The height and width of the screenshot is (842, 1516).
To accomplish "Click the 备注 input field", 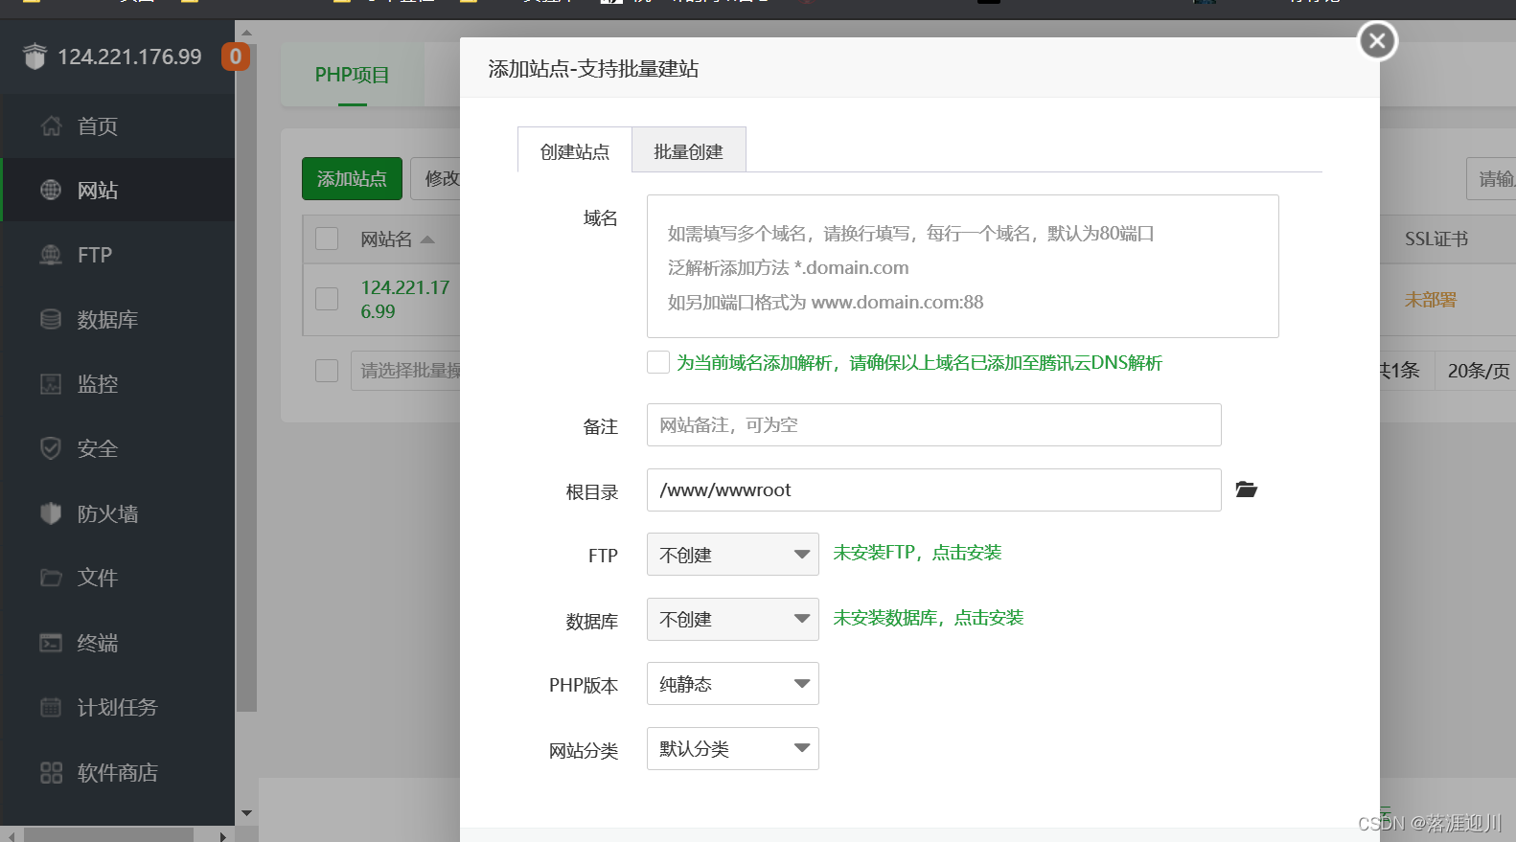I will tap(933, 424).
